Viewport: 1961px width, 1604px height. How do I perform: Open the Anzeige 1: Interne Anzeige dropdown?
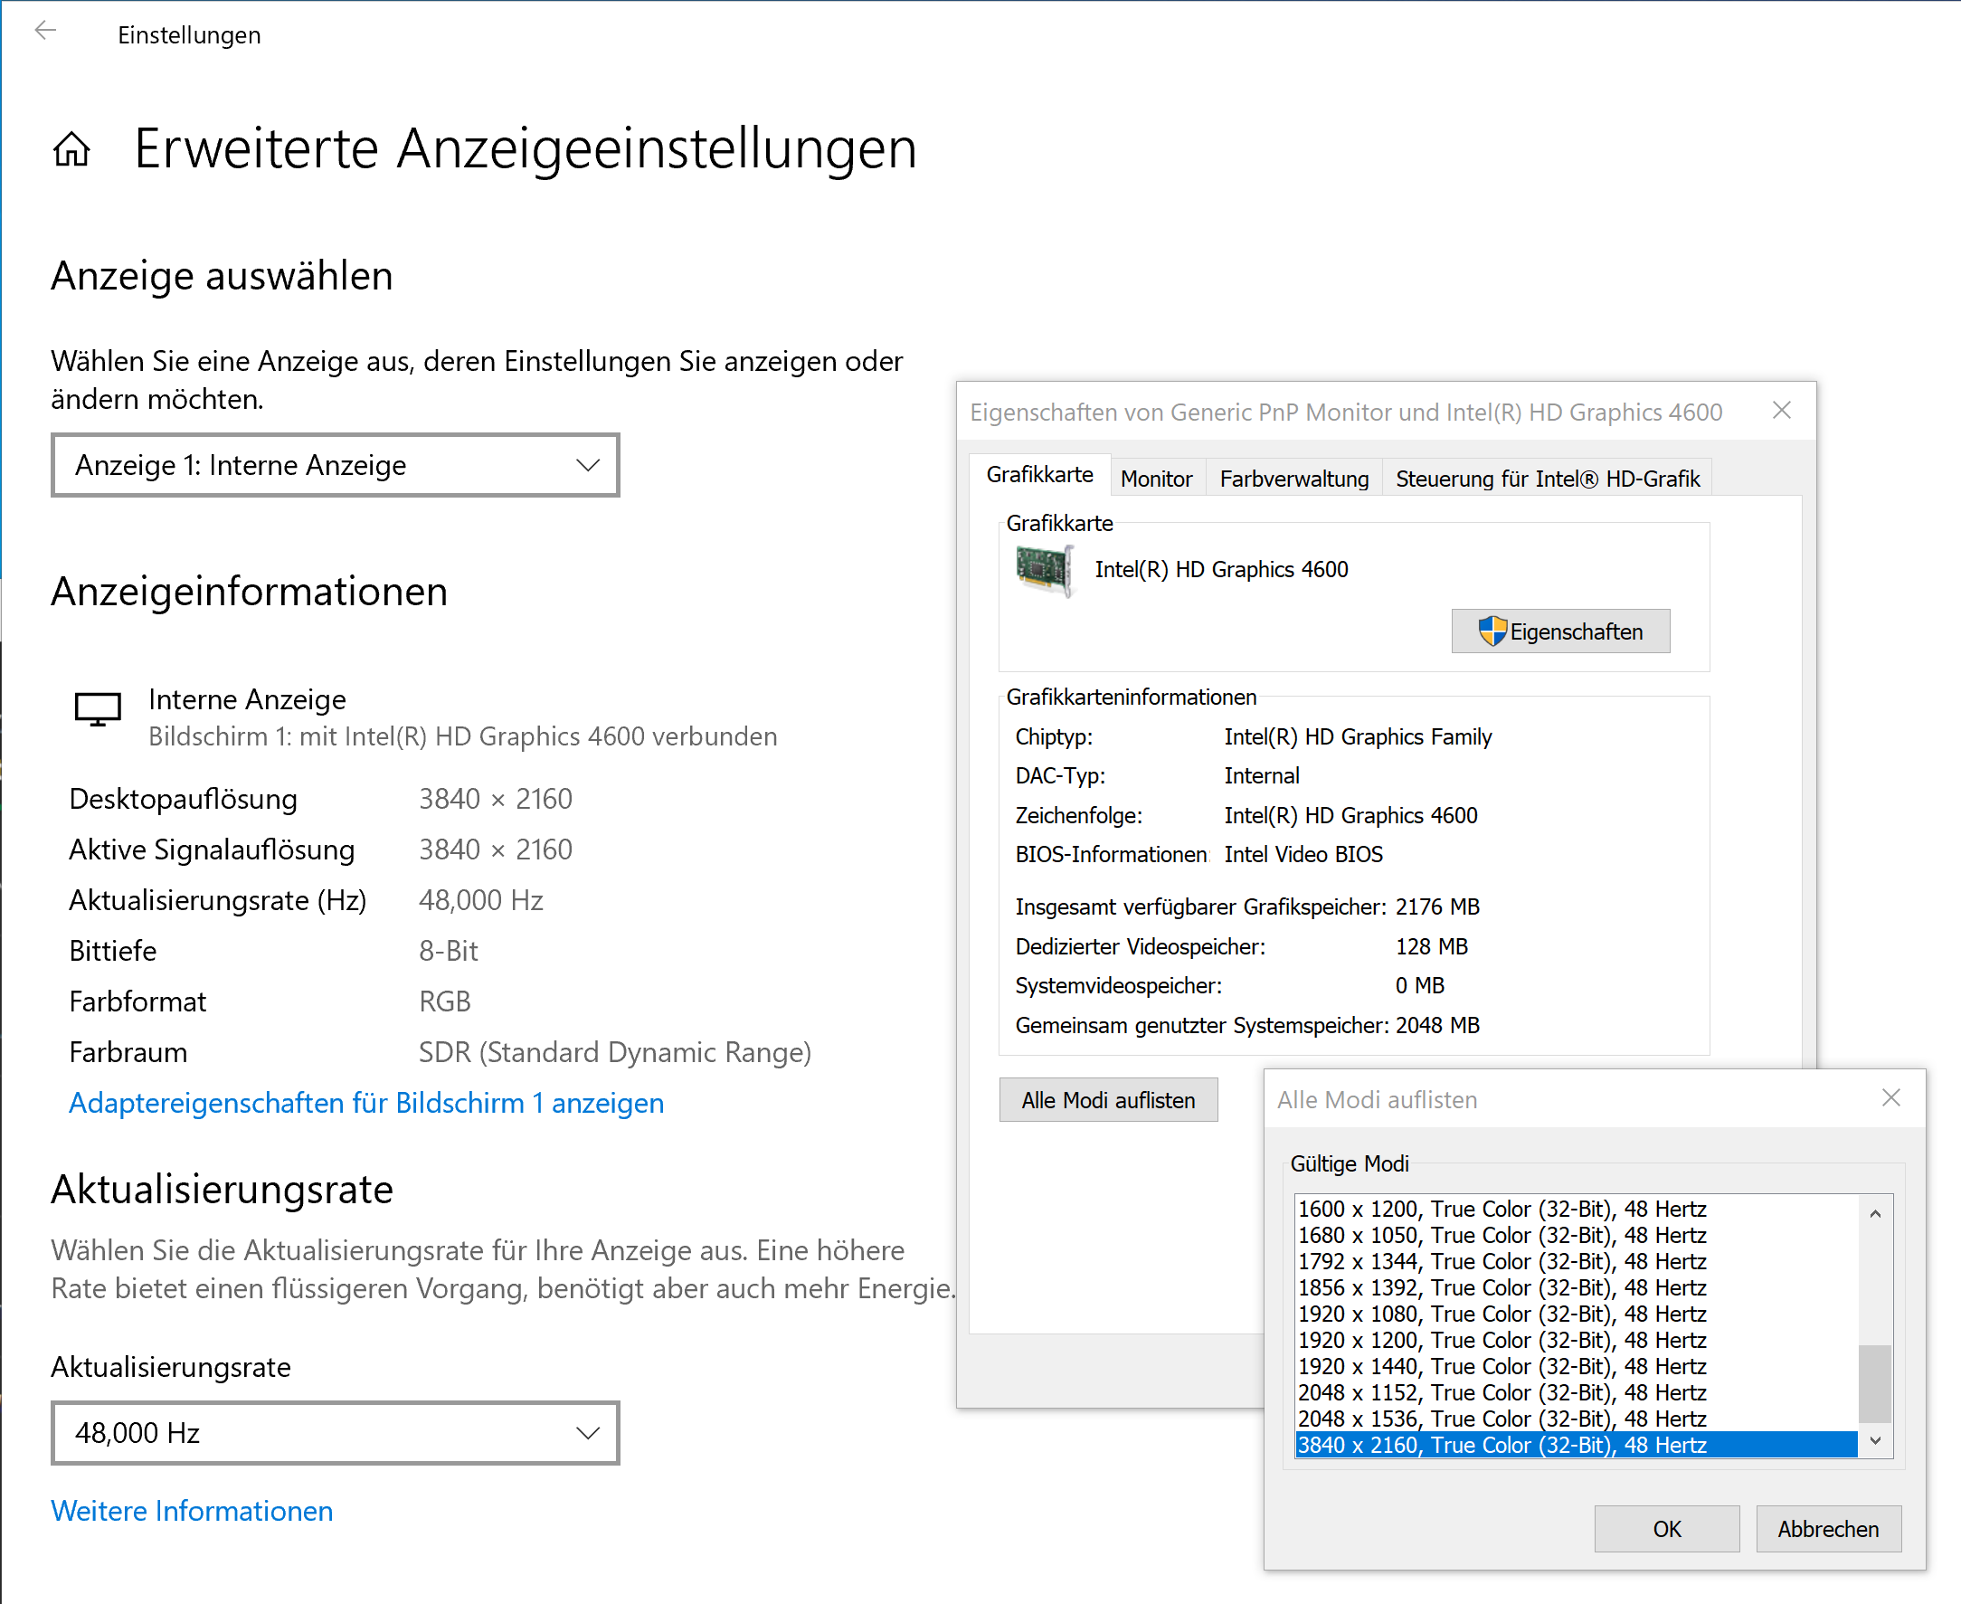point(336,465)
